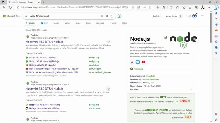The width and height of the screenshot is (220, 123).
Task: Switch to the NEWS tab
Action: tap(88, 23)
